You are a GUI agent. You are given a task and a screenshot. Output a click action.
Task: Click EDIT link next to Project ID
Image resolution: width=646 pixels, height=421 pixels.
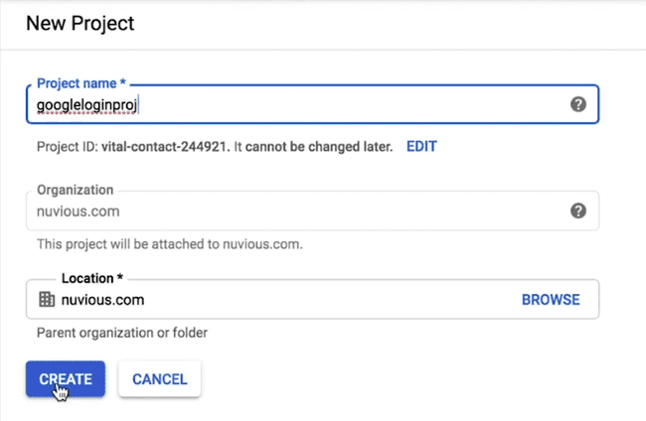[x=420, y=146]
